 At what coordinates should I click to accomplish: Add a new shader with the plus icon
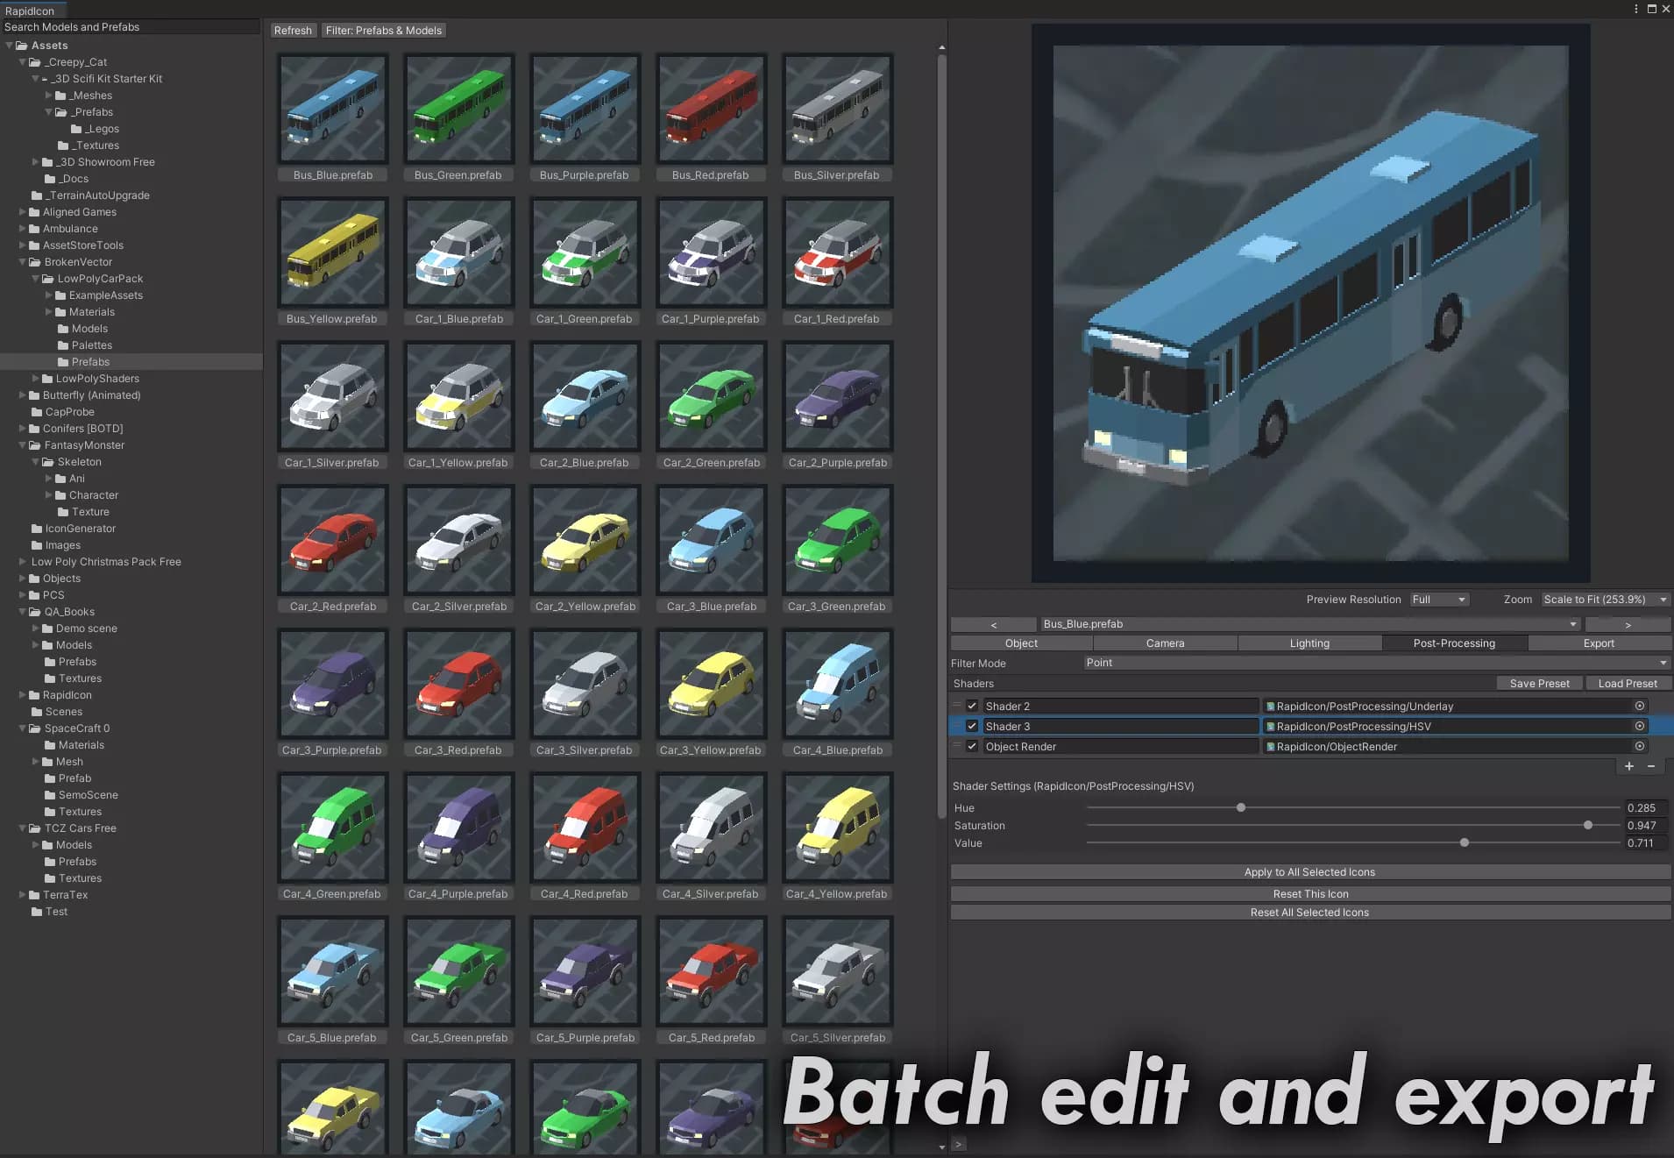(1629, 766)
